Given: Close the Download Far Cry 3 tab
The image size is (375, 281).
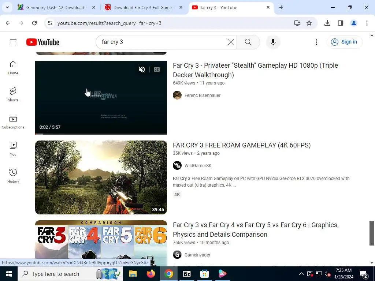Looking at the screenshot, I should (181, 8).
